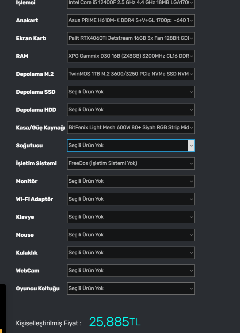
Task: Open the Depolama HDD dropdown
Action: [x=131, y=110]
